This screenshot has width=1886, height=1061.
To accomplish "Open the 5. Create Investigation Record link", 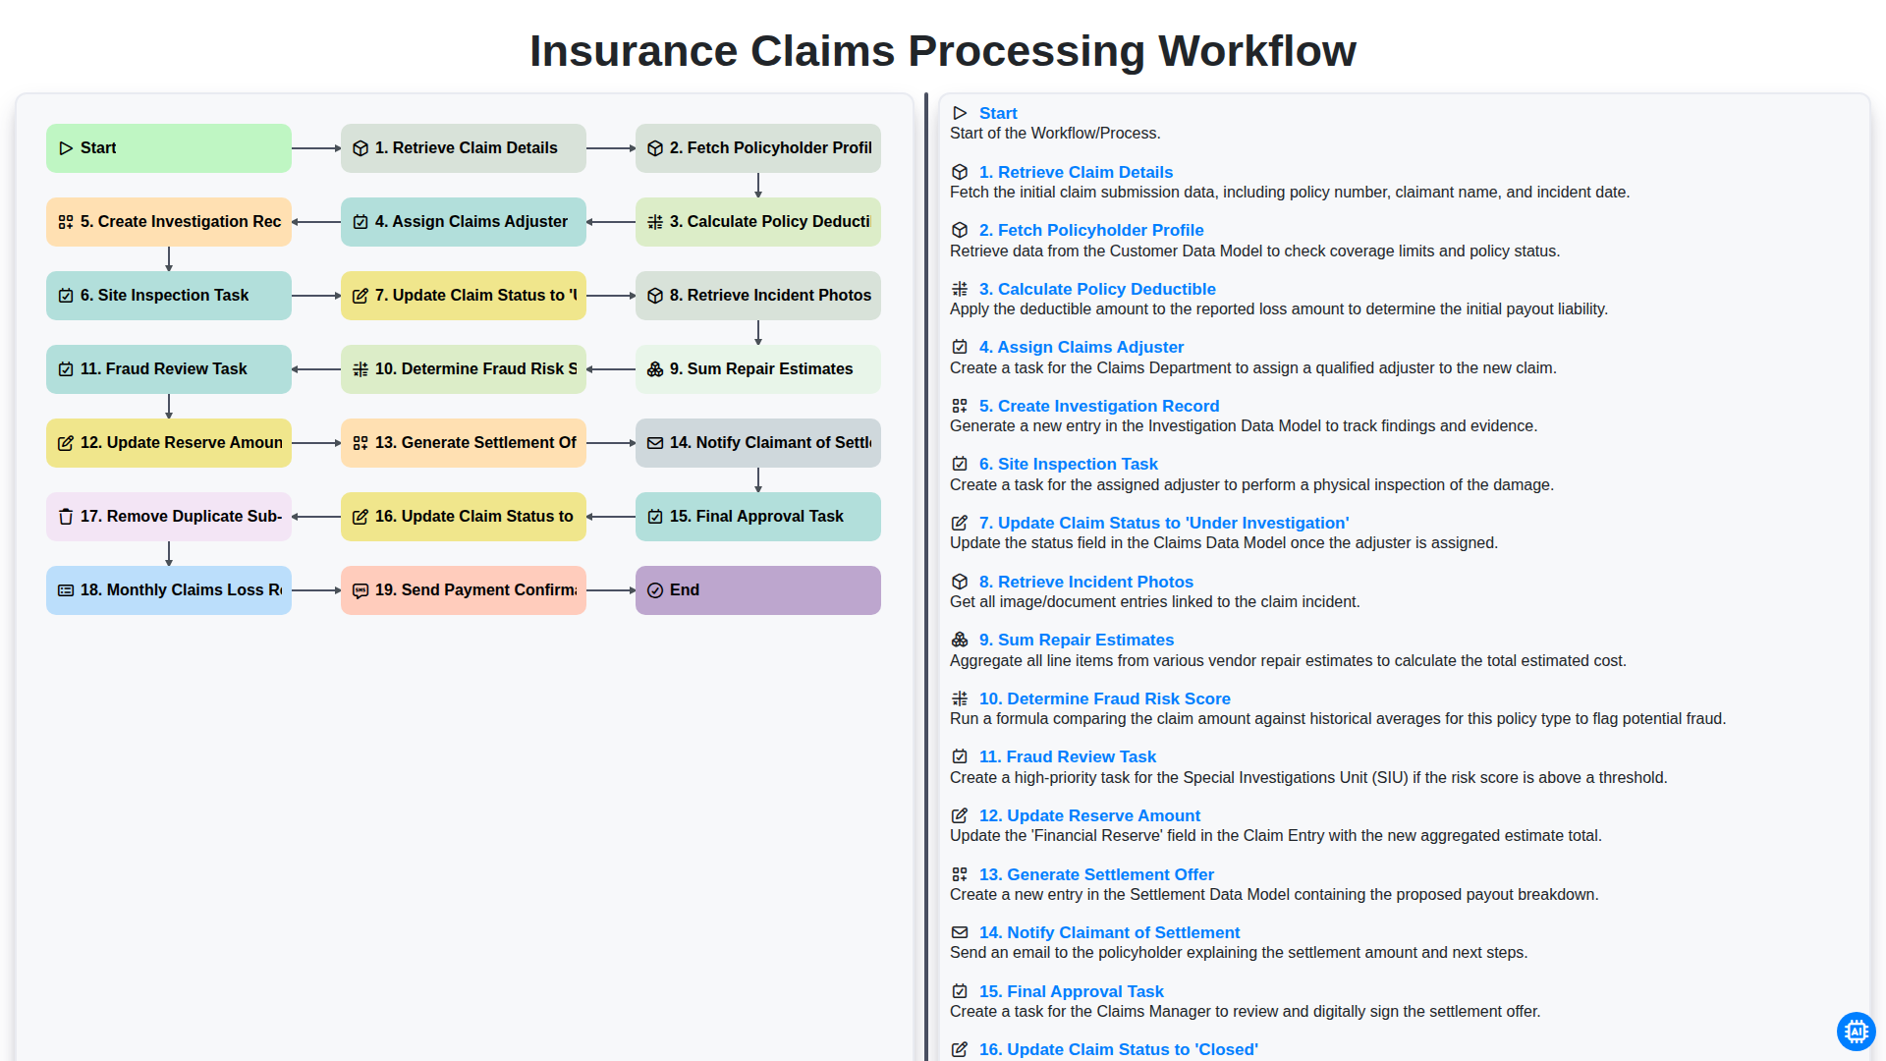I will [1099, 406].
